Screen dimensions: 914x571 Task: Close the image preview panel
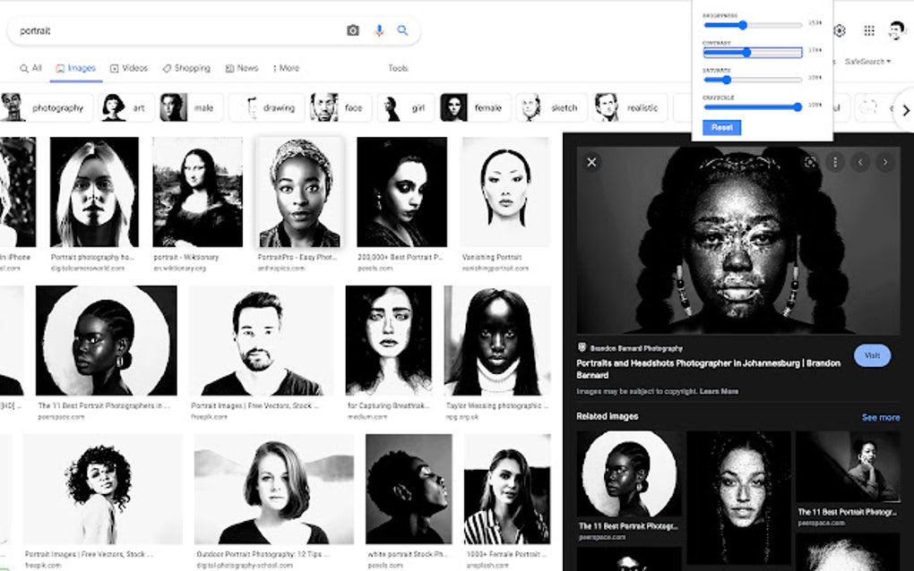coord(591,162)
